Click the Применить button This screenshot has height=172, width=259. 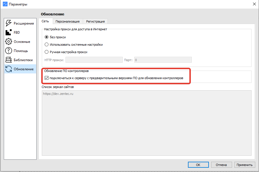[244, 165]
